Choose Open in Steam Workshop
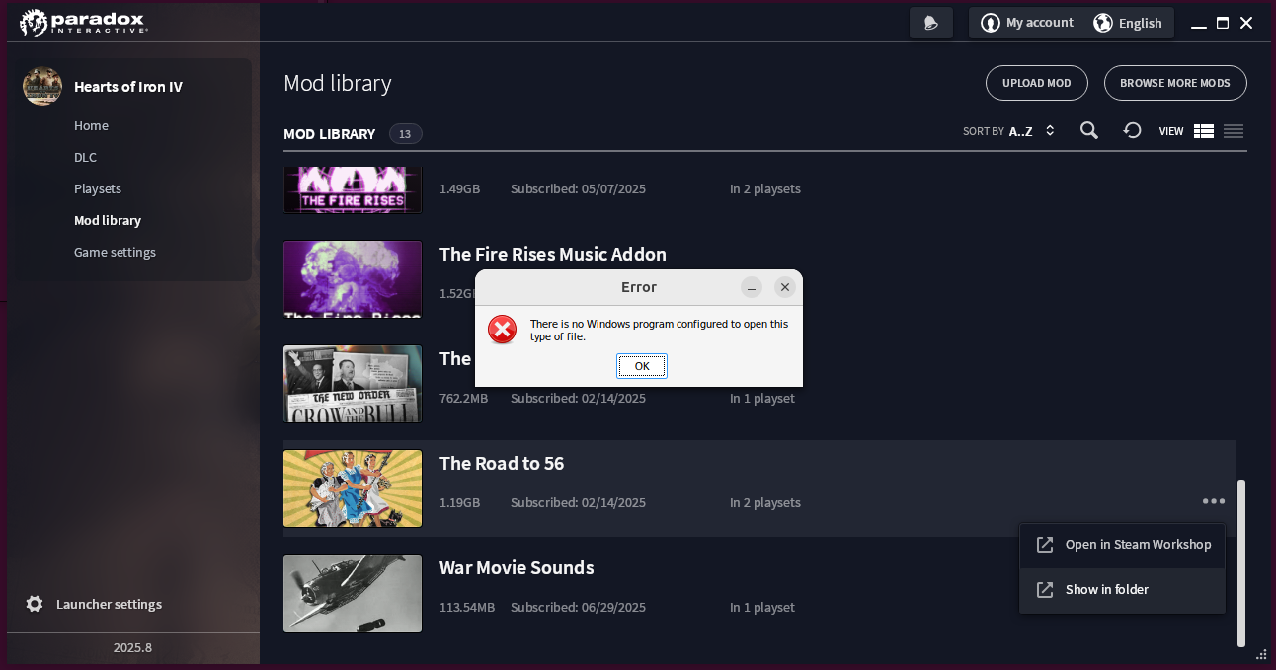Image resolution: width=1276 pixels, height=670 pixels. coord(1123,545)
